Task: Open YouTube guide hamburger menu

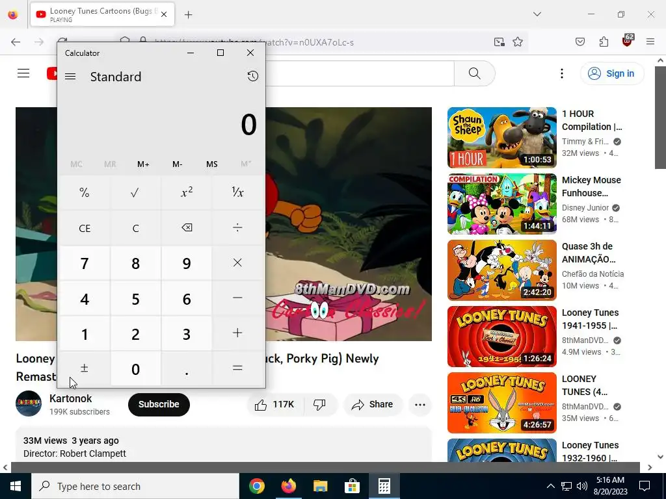Action: click(23, 73)
